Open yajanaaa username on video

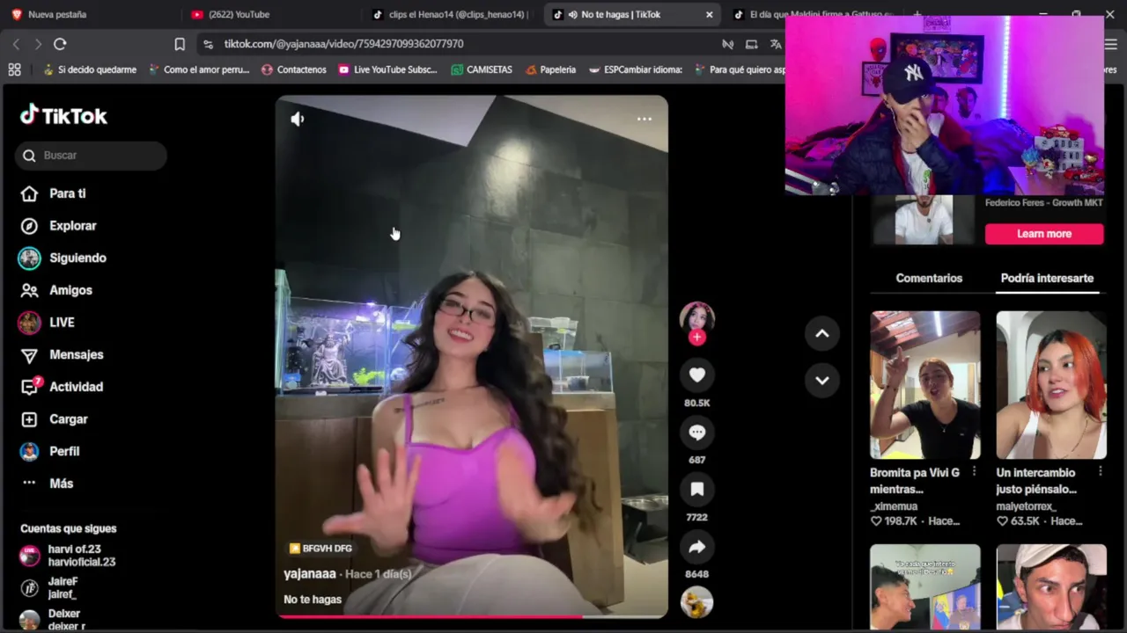pyautogui.click(x=310, y=574)
